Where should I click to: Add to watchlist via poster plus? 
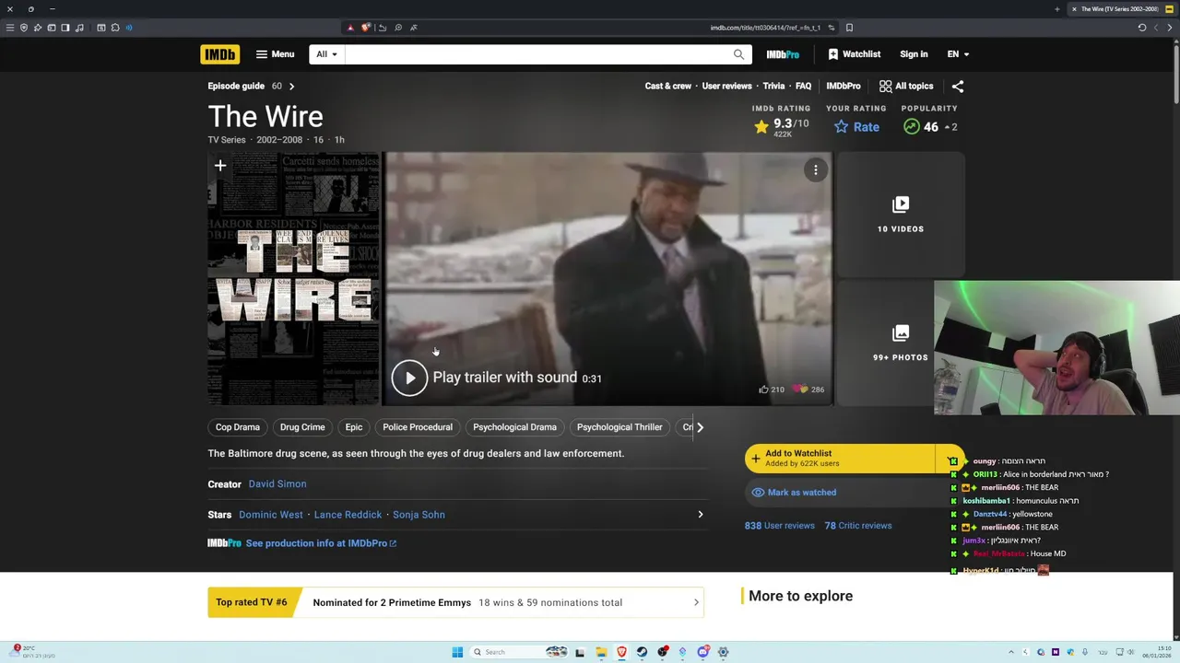click(220, 166)
